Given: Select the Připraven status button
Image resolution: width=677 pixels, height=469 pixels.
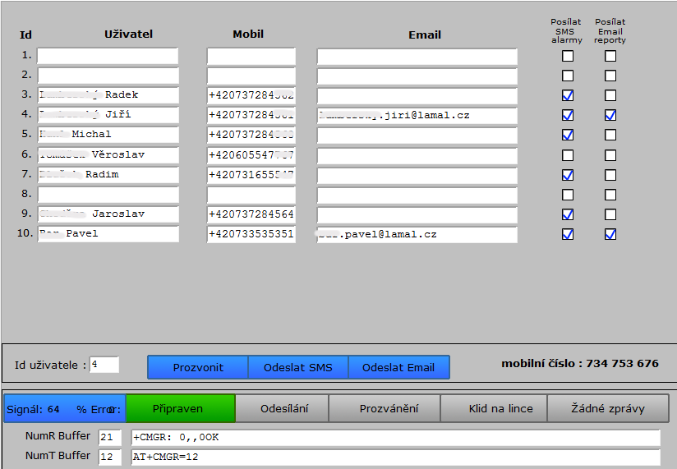Looking at the screenshot, I should 180,408.
